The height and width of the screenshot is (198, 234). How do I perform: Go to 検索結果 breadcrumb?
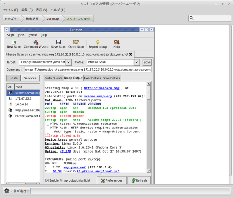click(x=32, y=19)
